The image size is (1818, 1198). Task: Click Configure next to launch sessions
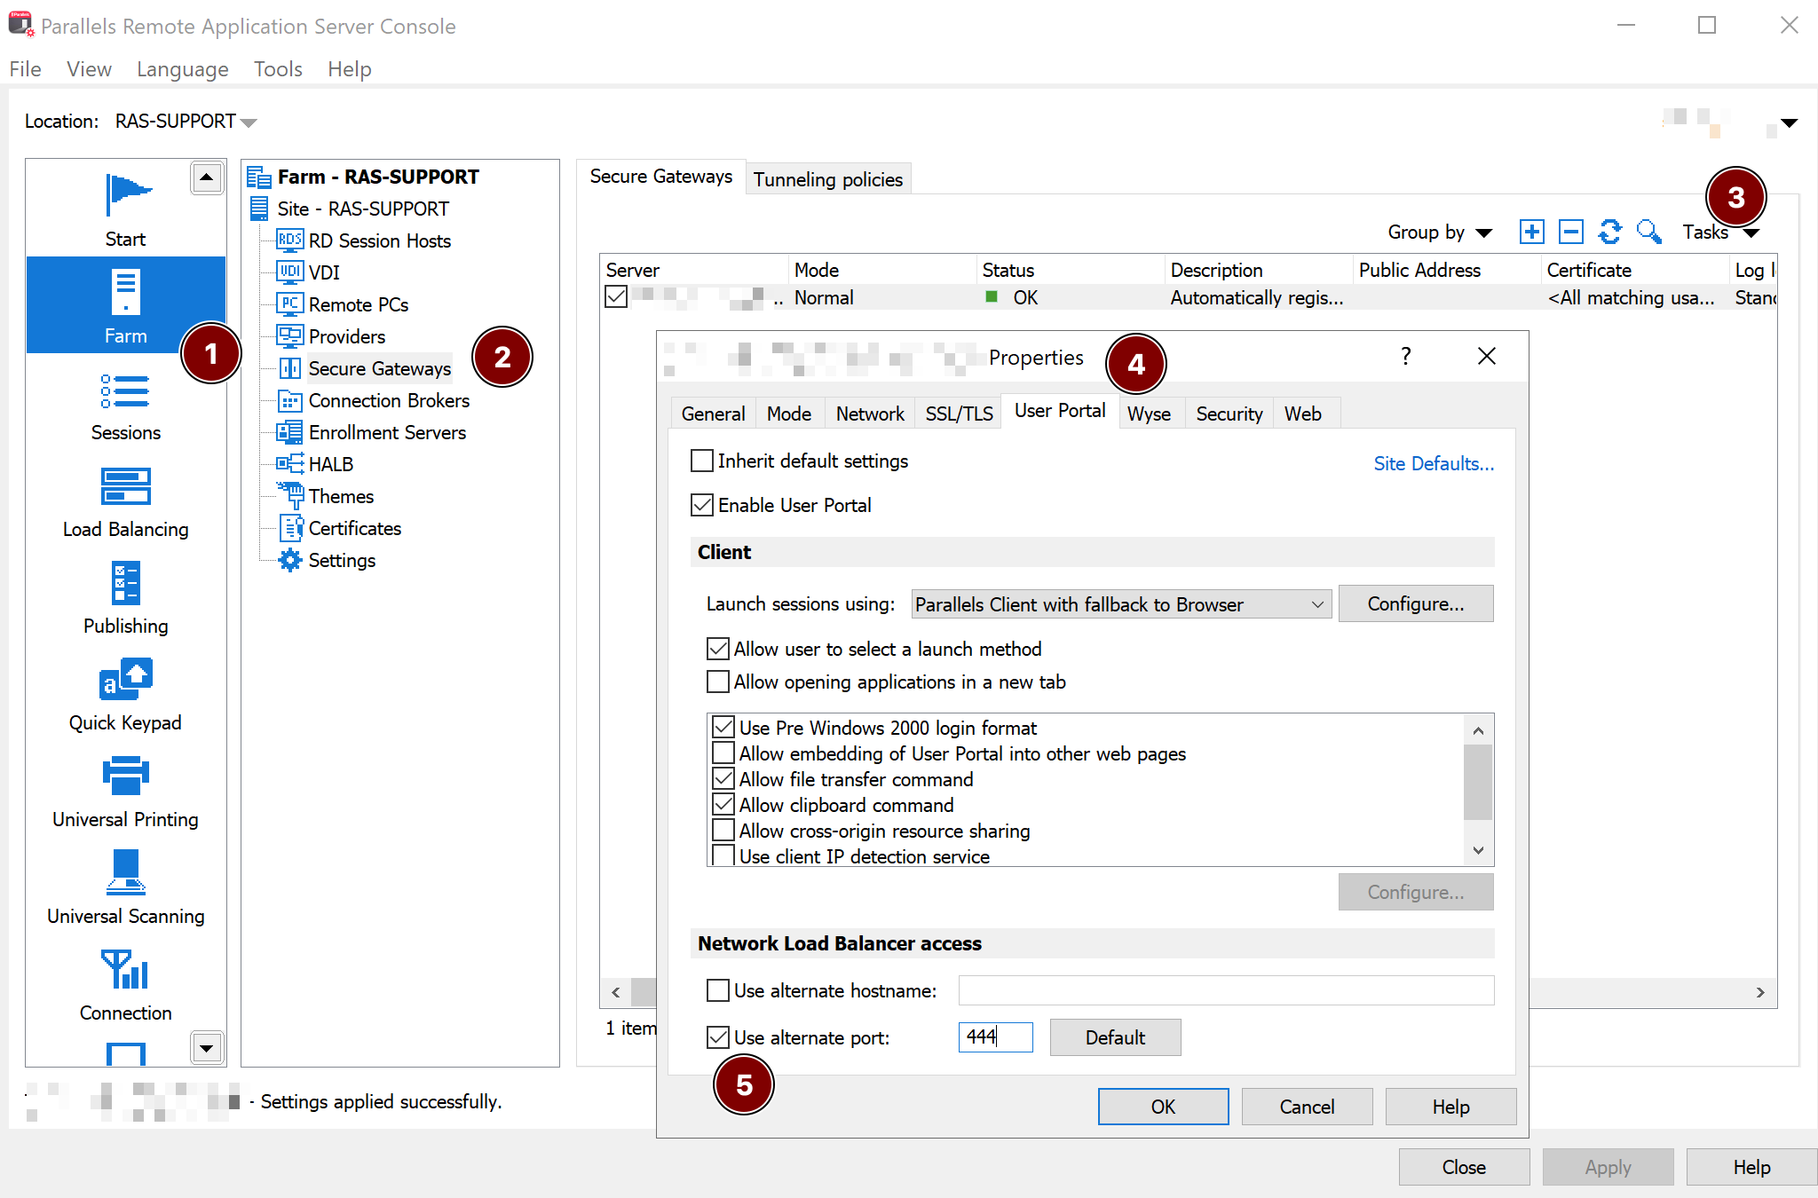(x=1416, y=603)
